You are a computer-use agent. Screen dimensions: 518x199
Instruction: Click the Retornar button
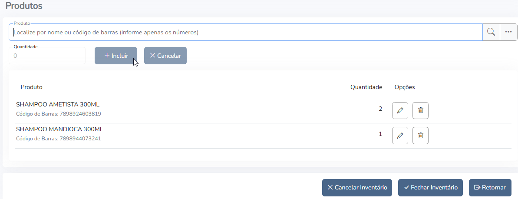[490, 188]
